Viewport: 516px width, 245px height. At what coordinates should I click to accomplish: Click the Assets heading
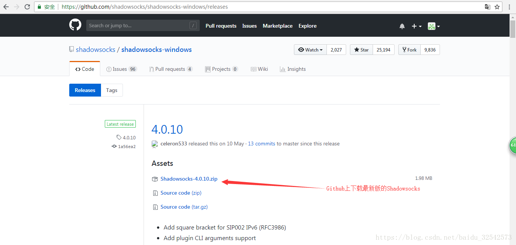tap(162, 164)
